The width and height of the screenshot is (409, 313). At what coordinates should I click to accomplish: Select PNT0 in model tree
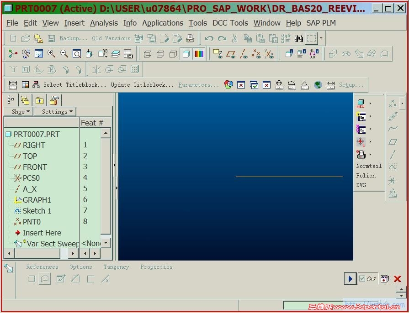coord(32,222)
